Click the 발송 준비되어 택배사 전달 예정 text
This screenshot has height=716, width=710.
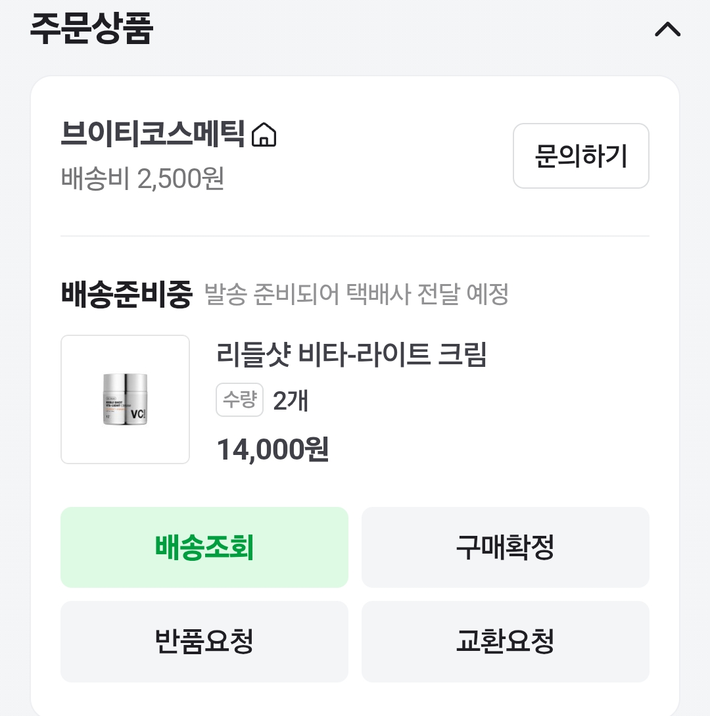tap(357, 295)
